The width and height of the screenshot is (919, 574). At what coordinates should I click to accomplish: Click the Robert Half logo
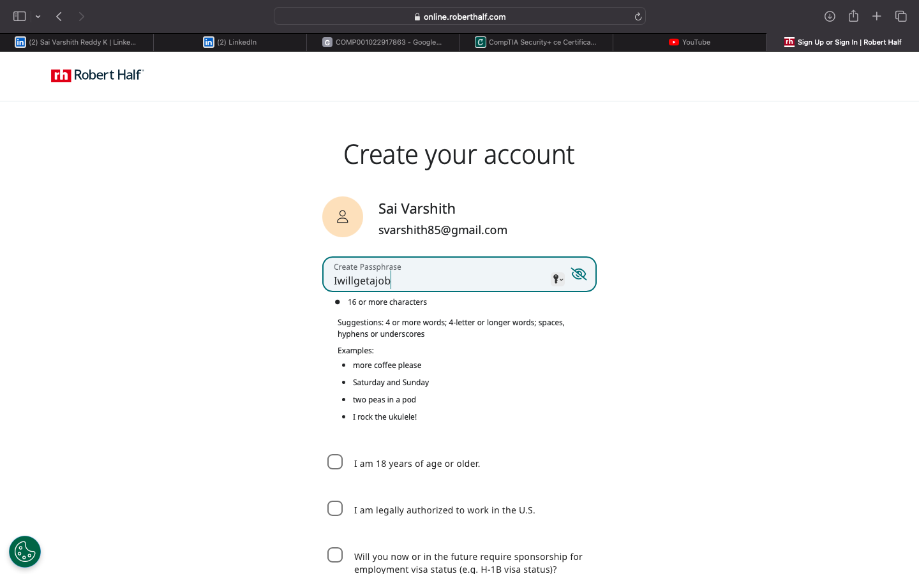coord(98,75)
